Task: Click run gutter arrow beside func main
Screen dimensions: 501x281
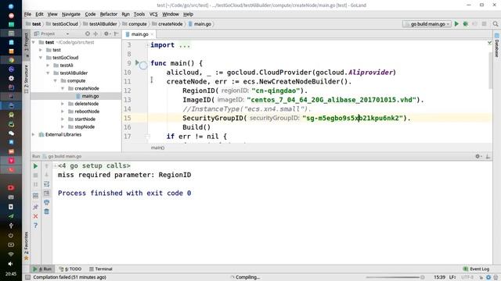Action: tap(137, 62)
